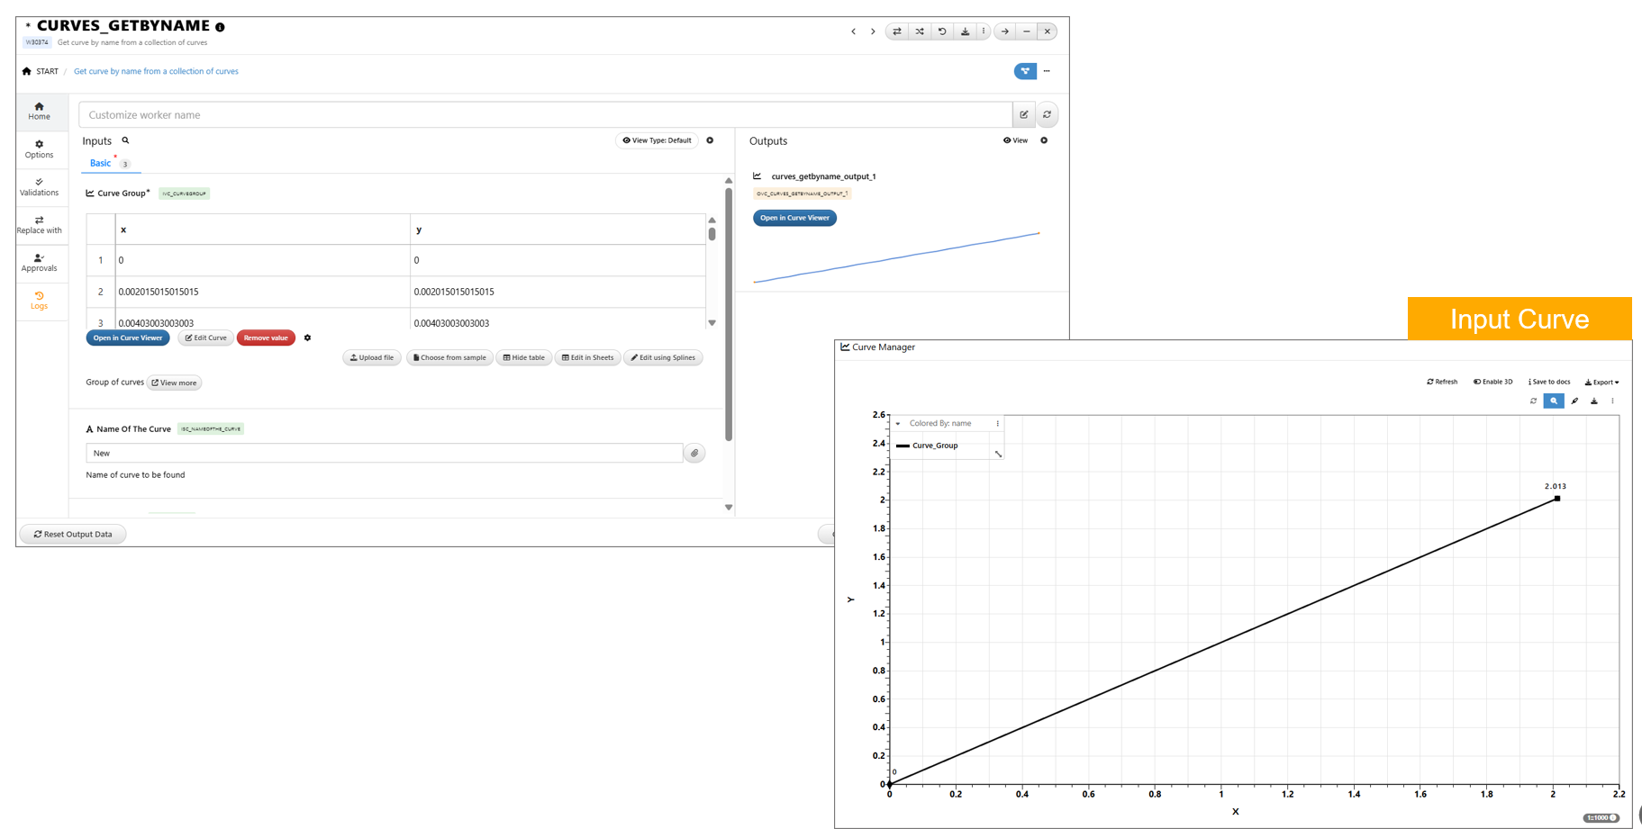Open the Export dropdown in Curve Manager
Viewport: 1642px width, 829px height.
point(1601,382)
